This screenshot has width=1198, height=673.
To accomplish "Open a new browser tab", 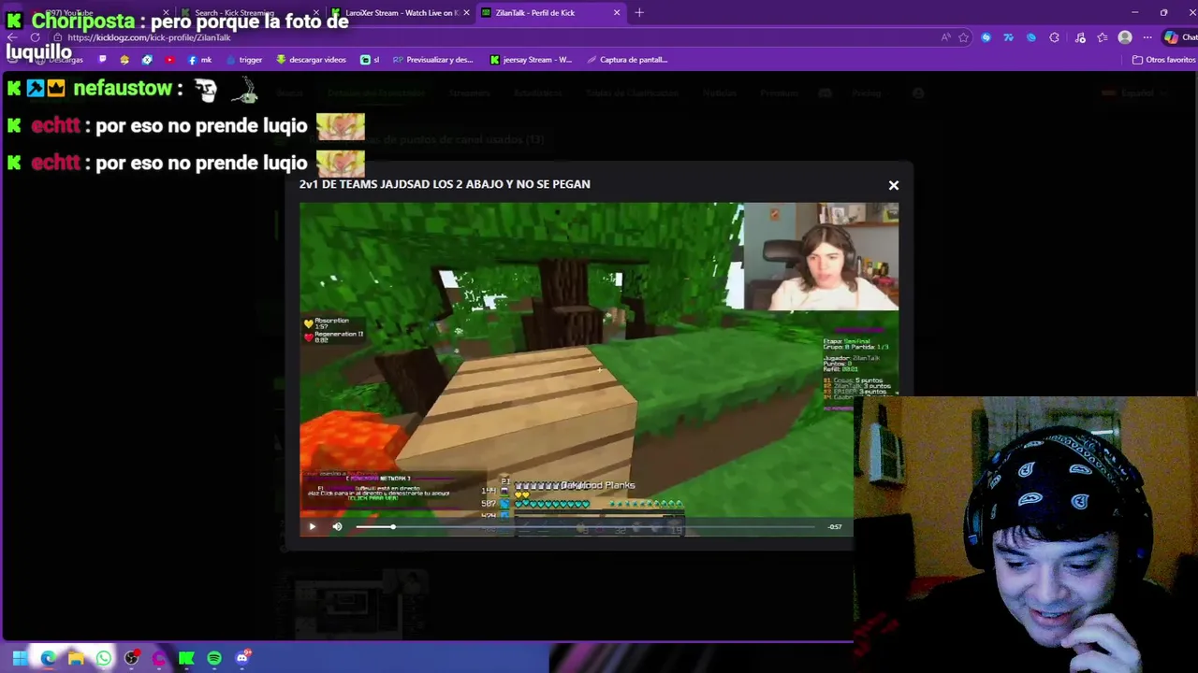I will (639, 13).
